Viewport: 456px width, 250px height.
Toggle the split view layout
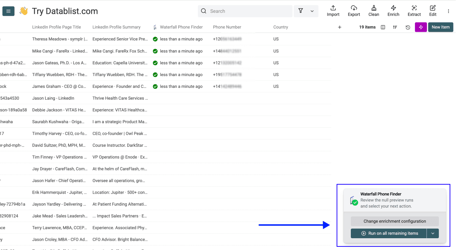(x=382, y=27)
